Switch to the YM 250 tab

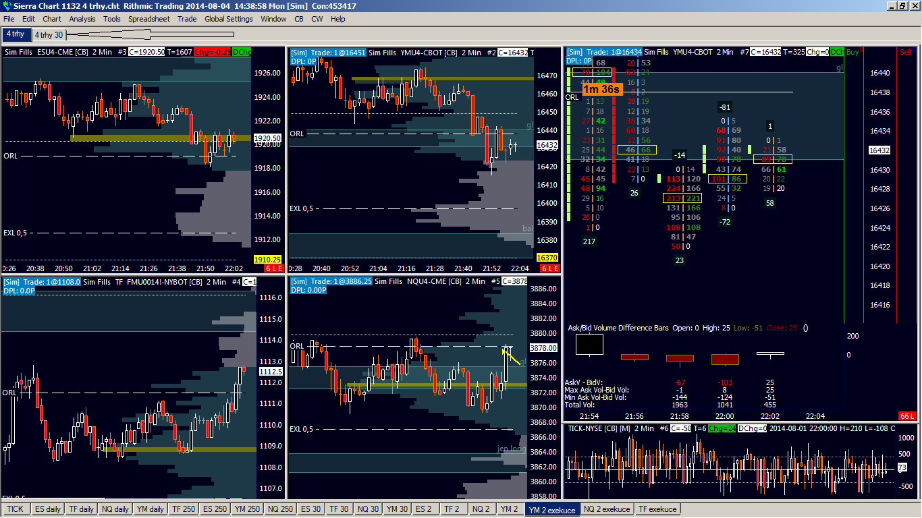(248, 509)
